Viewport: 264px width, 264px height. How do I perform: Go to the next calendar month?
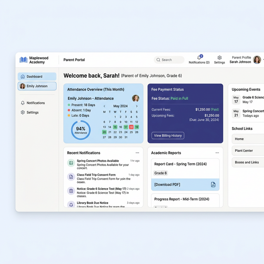137,106
